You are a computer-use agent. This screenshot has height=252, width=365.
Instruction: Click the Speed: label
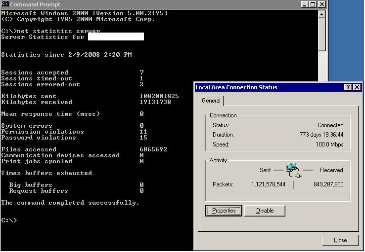(x=221, y=144)
